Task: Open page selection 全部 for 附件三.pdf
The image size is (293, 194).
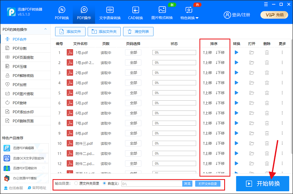Action: [133, 143]
